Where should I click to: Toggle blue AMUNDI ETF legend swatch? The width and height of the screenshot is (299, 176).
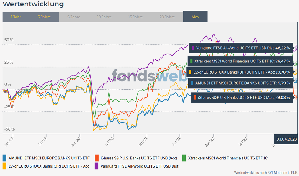point(4,158)
